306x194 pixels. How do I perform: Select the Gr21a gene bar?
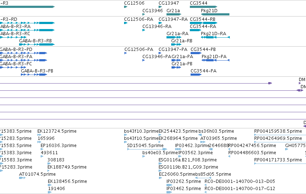click(x=174, y=14)
